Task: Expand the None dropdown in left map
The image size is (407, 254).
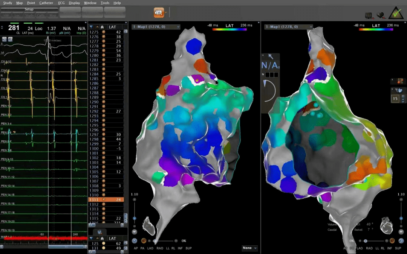Action: [249, 248]
